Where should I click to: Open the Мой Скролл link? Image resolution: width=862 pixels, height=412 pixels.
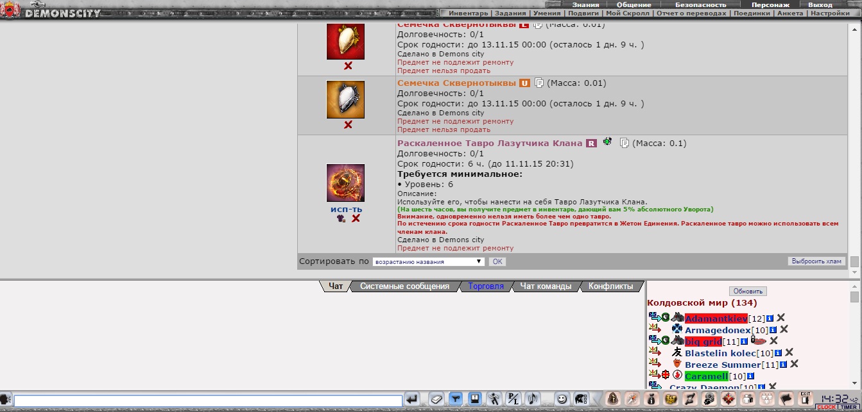(x=629, y=13)
